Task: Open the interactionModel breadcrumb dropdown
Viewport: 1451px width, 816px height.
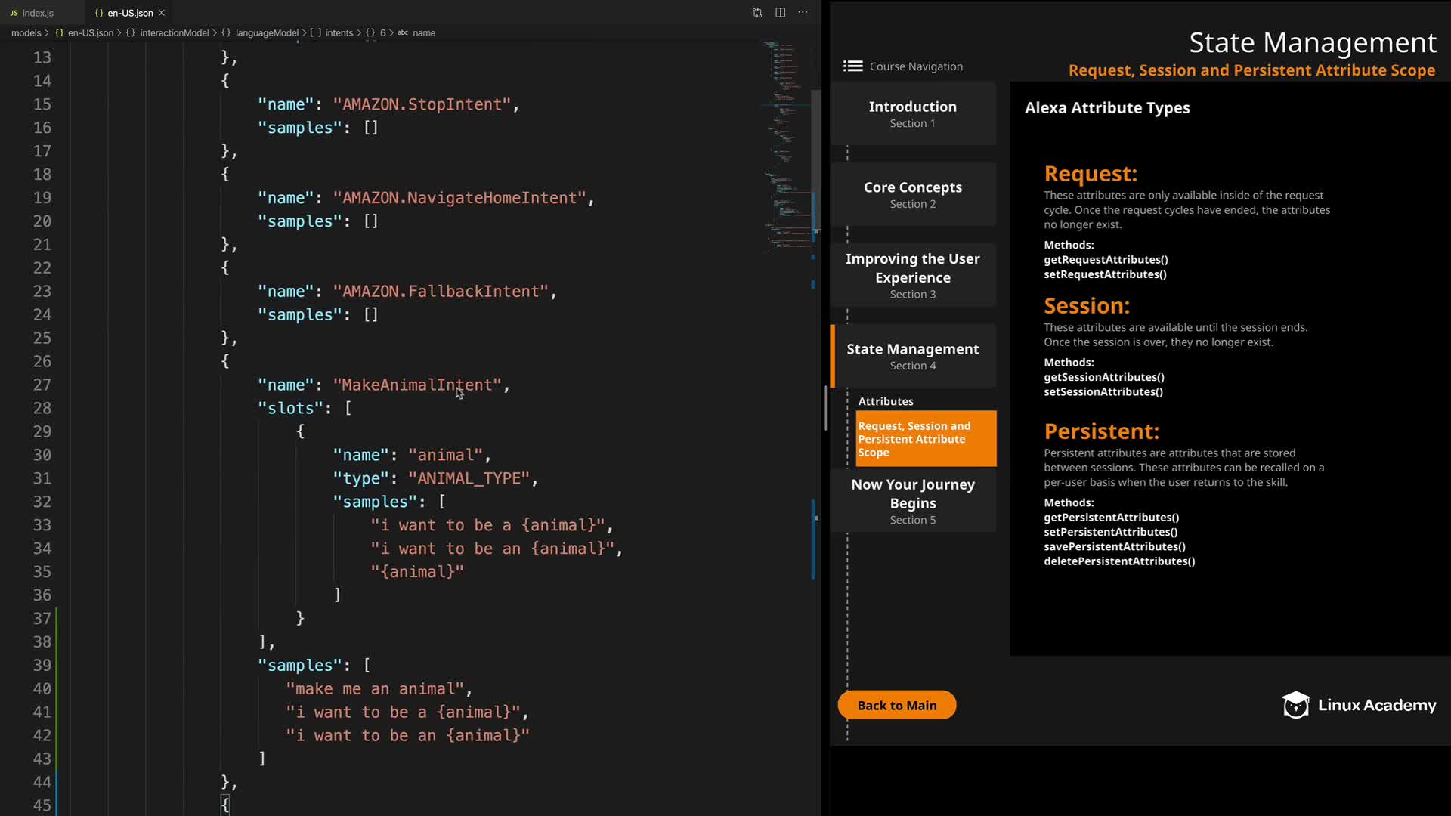Action: point(173,33)
